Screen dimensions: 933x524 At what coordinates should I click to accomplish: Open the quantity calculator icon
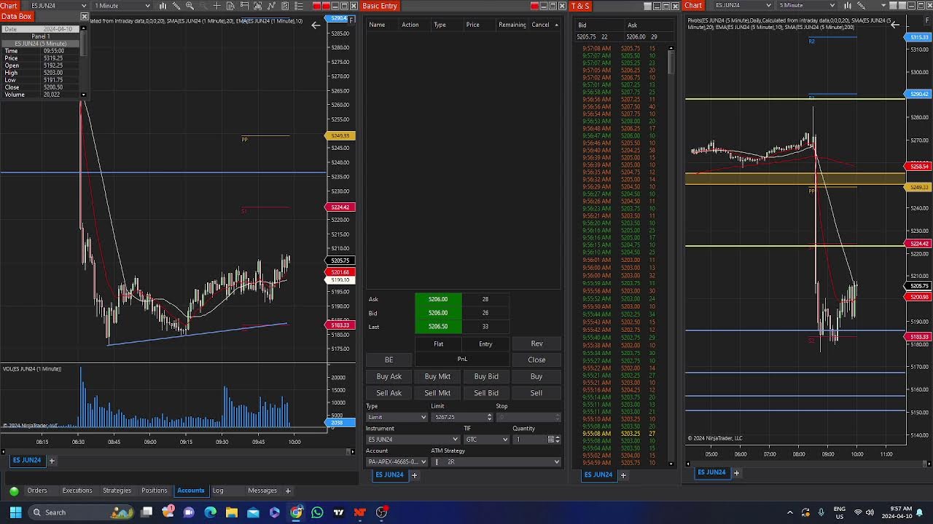pos(550,440)
